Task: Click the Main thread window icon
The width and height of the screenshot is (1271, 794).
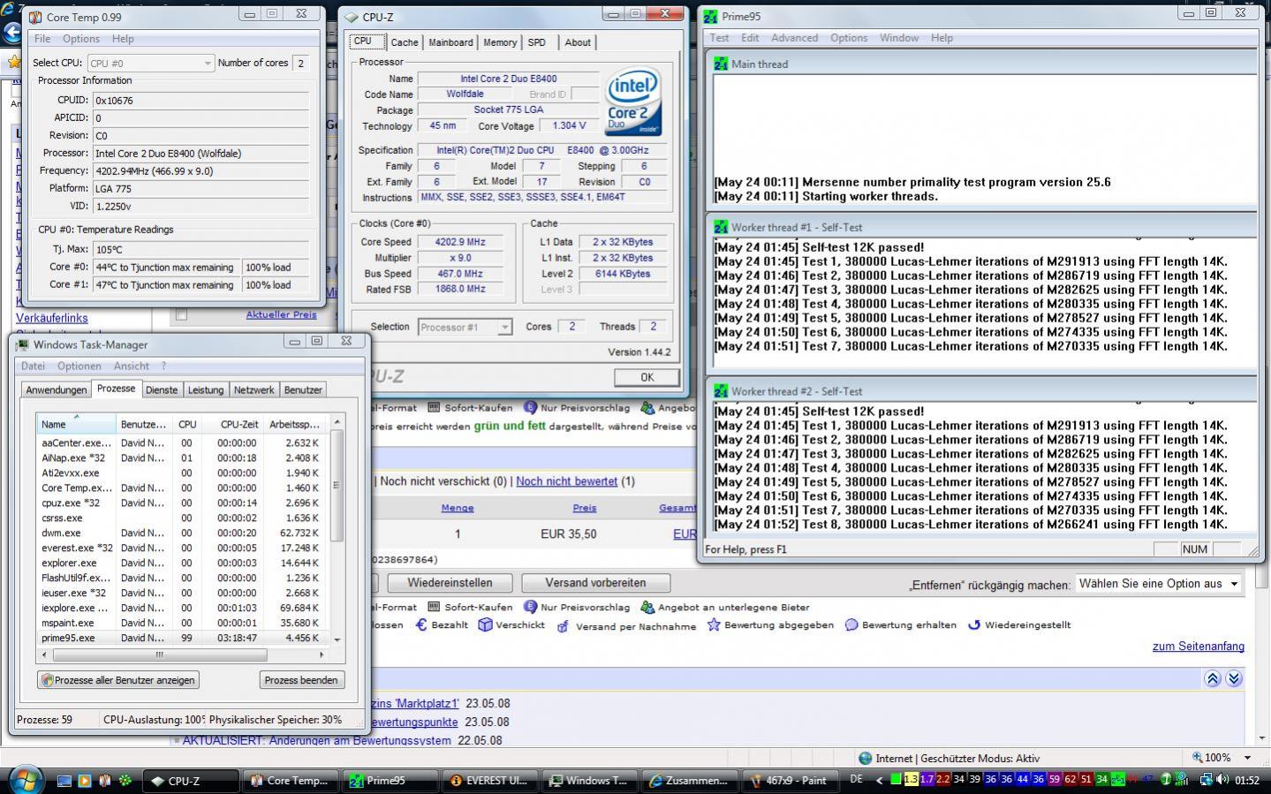Action: tap(721, 64)
